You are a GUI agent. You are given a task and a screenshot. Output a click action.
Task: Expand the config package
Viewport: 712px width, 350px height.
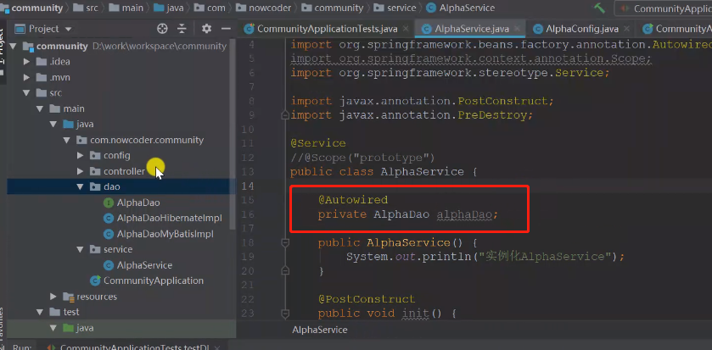tap(81, 155)
